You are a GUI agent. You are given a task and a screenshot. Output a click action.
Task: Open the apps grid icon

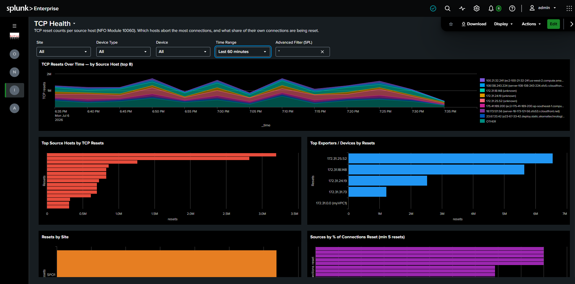click(x=569, y=8)
